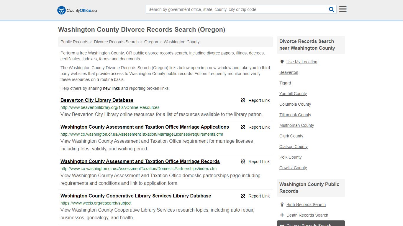Select the highlighted Divorce Records Search item
The height and width of the screenshot is (226, 403).
coord(311,223)
